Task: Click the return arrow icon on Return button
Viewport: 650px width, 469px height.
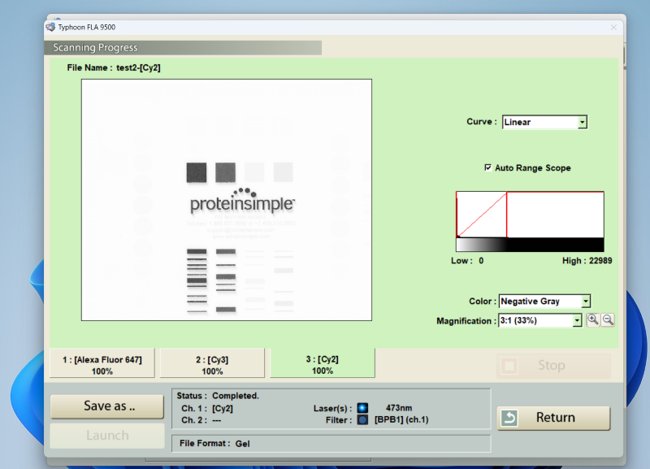Action: [x=509, y=418]
